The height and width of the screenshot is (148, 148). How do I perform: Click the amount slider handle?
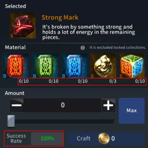11,121
